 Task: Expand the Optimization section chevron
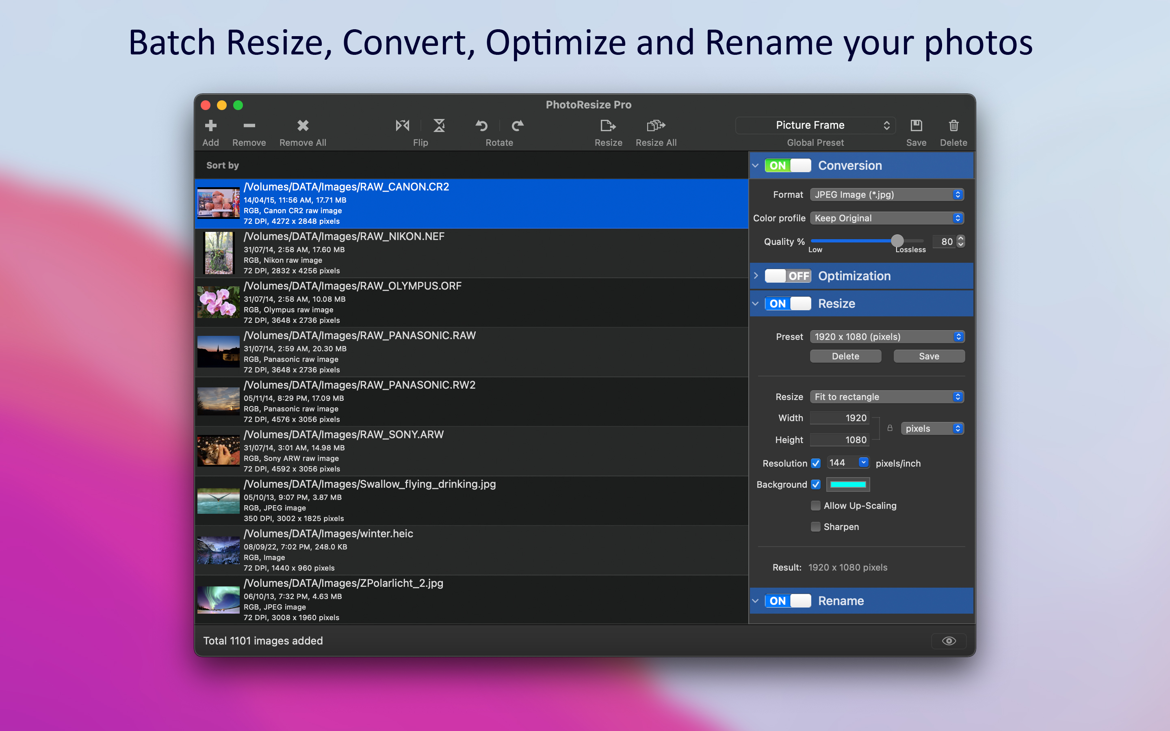755,276
